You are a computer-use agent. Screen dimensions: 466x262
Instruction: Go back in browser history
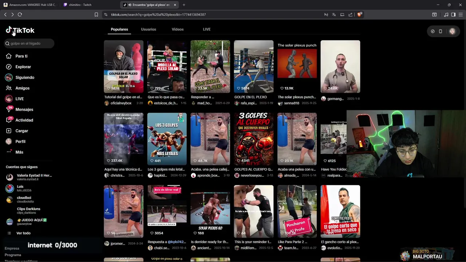click(5, 15)
